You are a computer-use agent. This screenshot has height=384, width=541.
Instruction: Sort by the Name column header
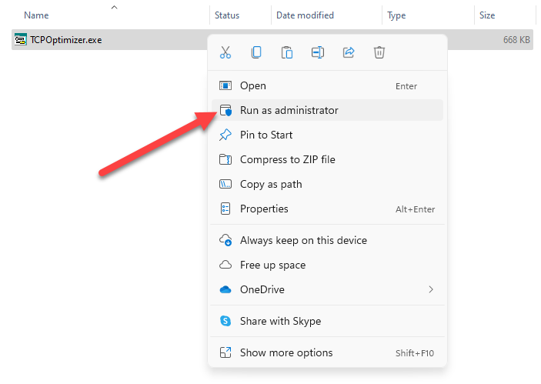tap(37, 15)
